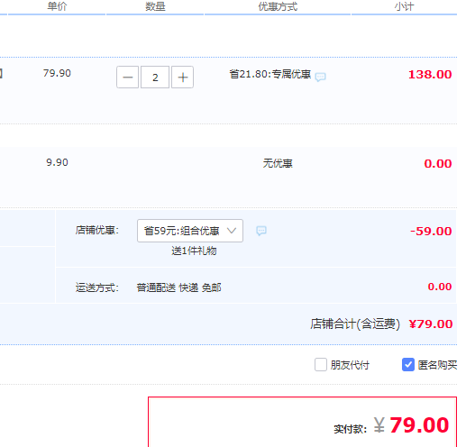Open comment icon beside 专属优惠
Viewport: 475px width, 447px height.
tap(321, 77)
